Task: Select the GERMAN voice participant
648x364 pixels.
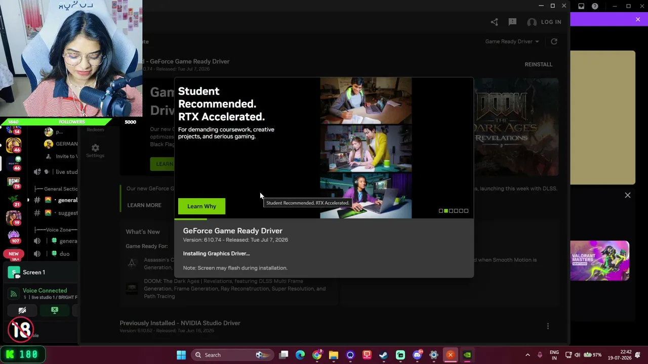Action: point(61,144)
